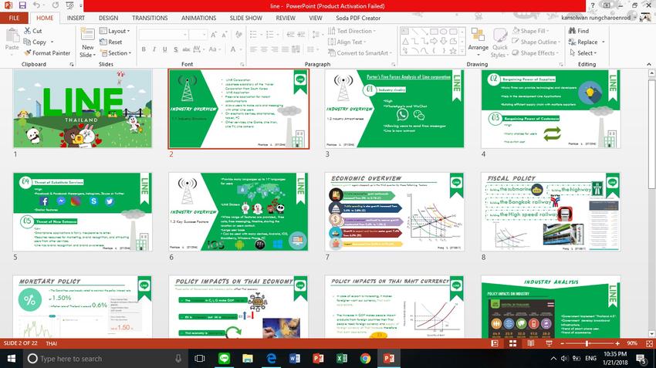Select the Fiscal Policy slide 8 thumbnail
The image size is (656, 368).
550,211
